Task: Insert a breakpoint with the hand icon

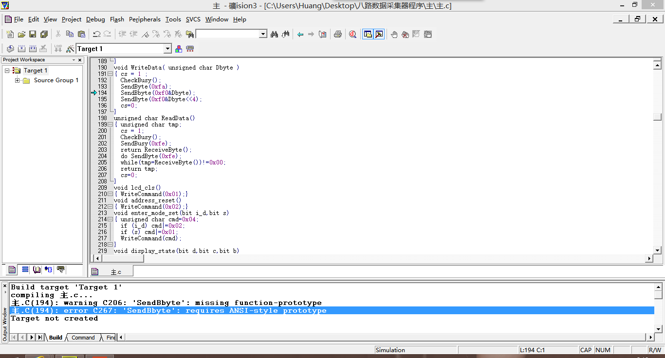Action: coord(394,34)
